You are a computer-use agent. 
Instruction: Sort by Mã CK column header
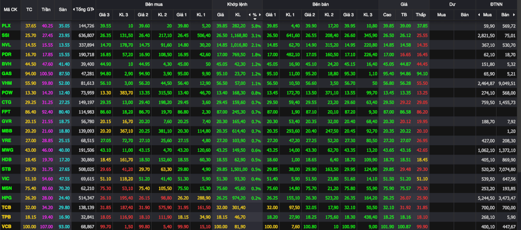click(10, 9)
